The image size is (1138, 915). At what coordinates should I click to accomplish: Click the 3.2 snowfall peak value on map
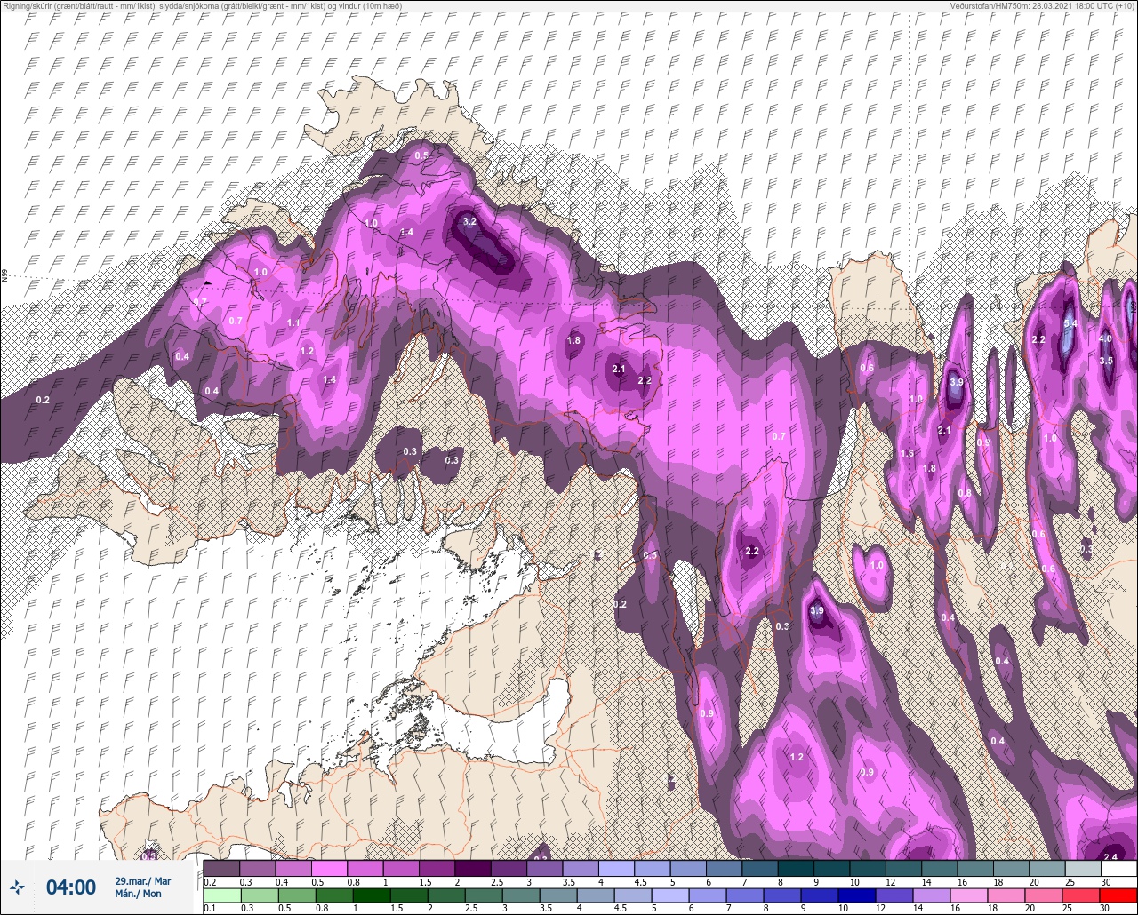click(x=470, y=221)
